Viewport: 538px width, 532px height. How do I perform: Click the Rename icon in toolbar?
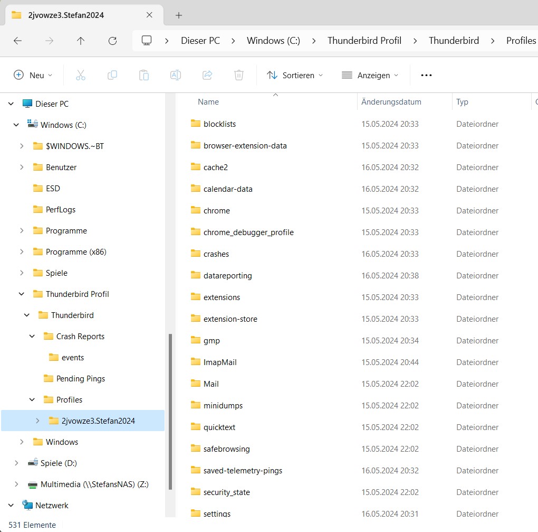175,75
